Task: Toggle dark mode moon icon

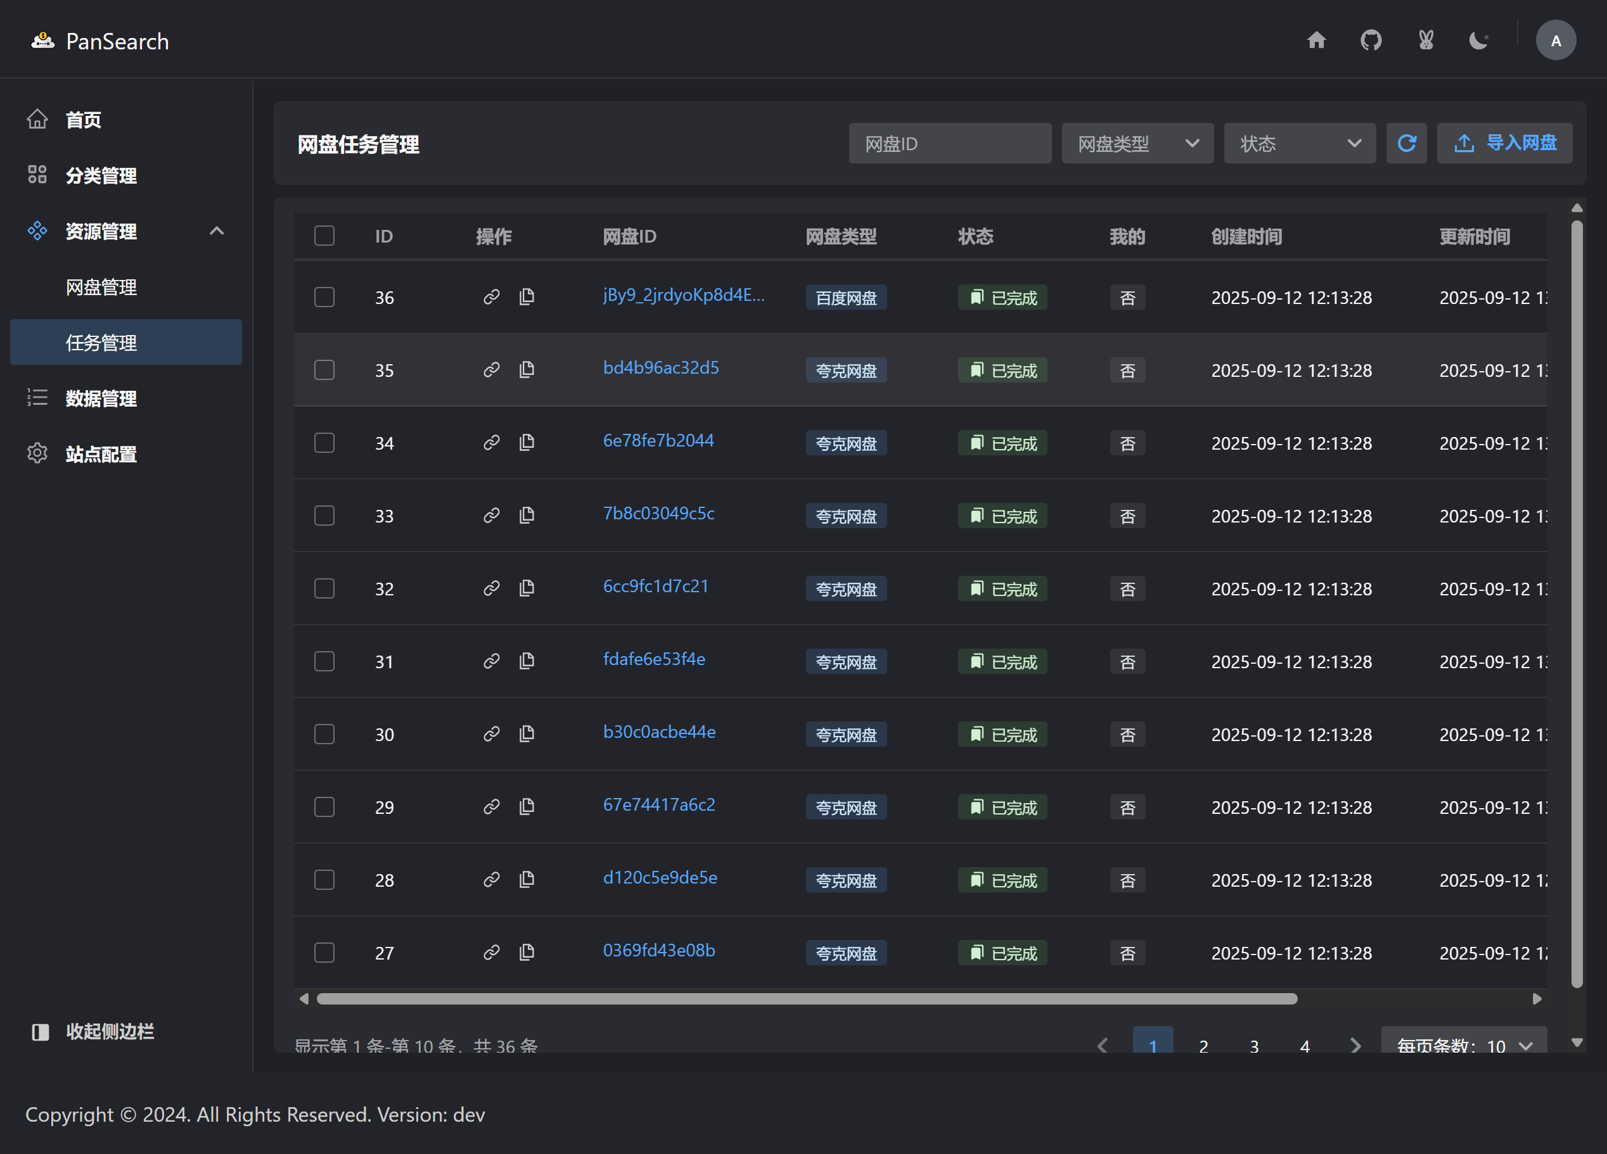Action: point(1479,41)
